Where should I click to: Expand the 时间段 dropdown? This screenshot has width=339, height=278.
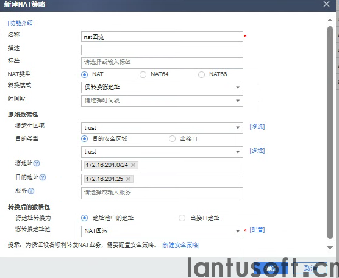(x=162, y=101)
